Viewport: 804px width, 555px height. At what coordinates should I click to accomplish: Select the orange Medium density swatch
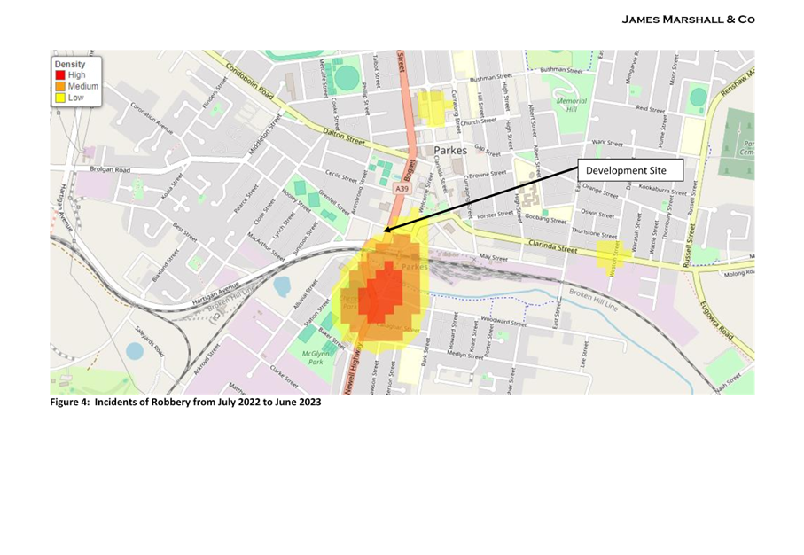click(60, 86)
